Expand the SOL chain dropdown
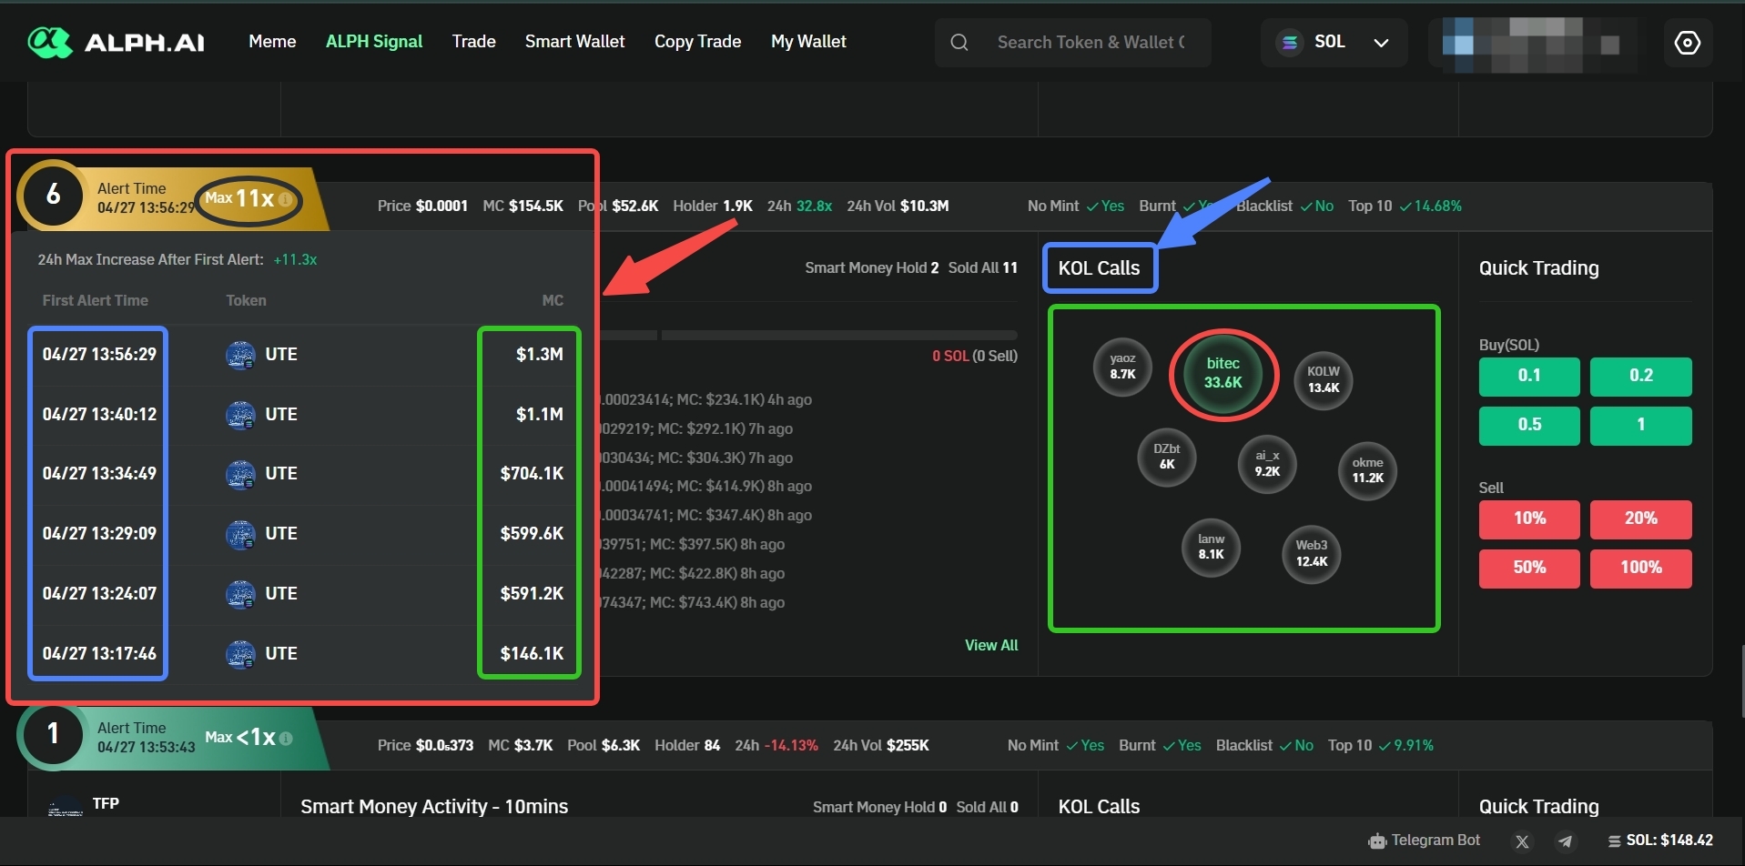 tap(1333, 43)
